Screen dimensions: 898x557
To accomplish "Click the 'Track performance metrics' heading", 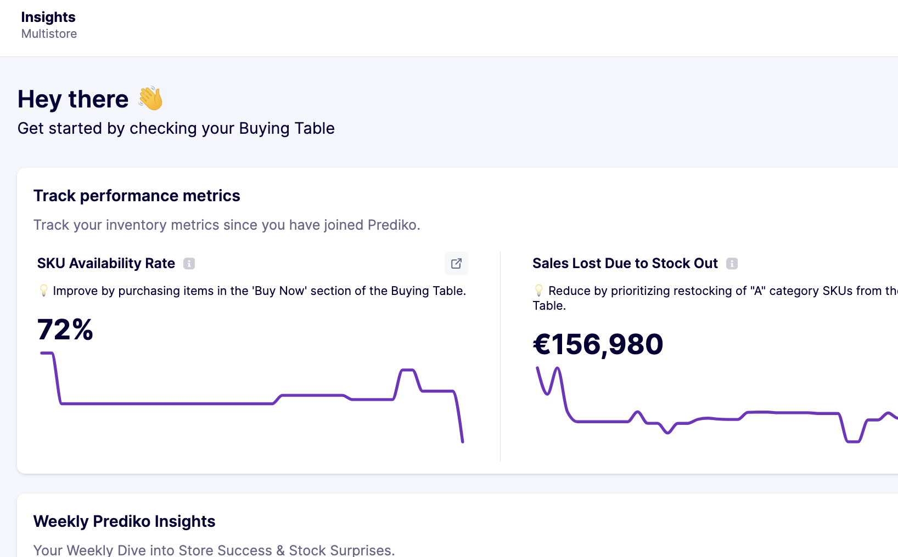I will click(137, 196).
